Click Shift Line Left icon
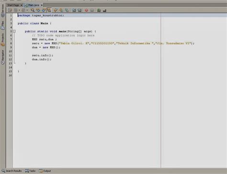This screenshot has width=227, height=174. [74, 10]
